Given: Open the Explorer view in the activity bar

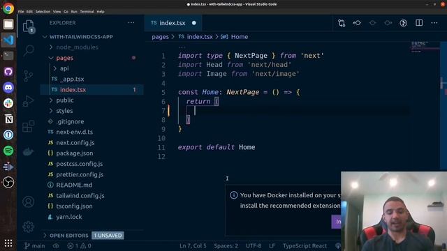Looking at the screenshot, I should [28, 26].
